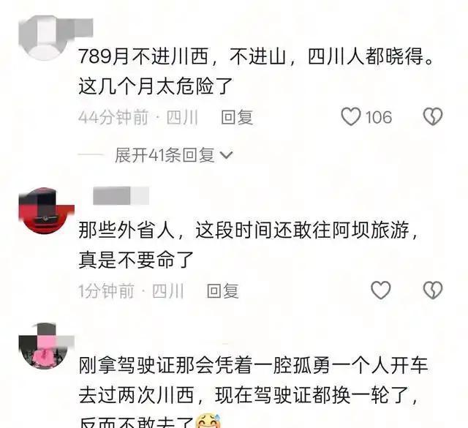Image resolution: width=468 pixels, height=428 pixels.
Task: Like the 那些外省人 comment
Action: (380, 290)
